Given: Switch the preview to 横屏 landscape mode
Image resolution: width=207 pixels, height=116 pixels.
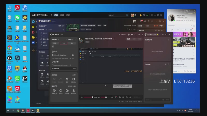Looking at the screenshot, I should 128,39.
